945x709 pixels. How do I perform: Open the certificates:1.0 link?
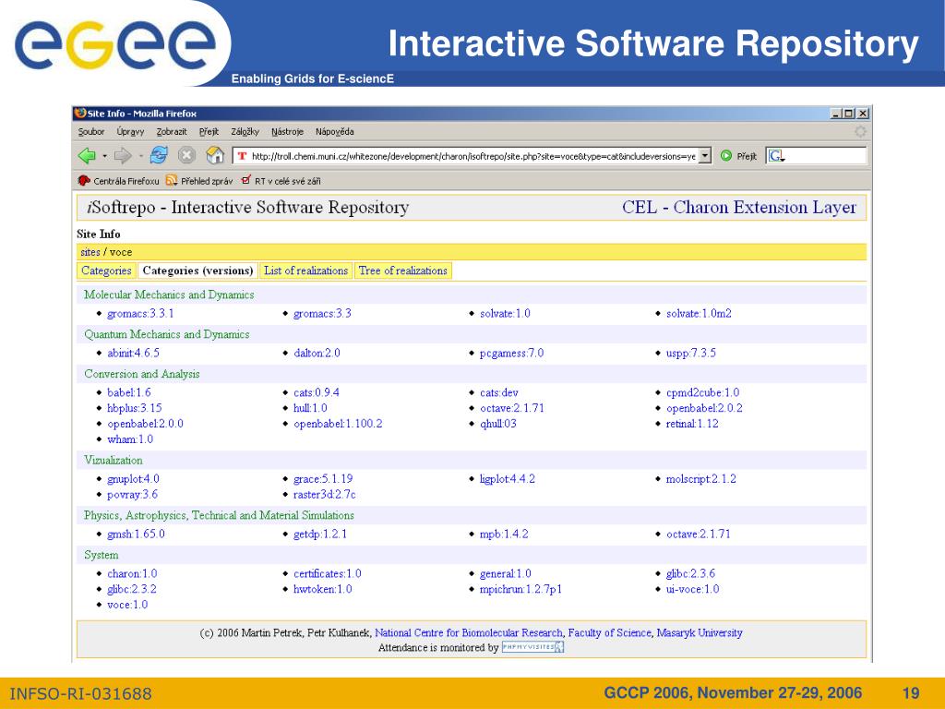pos(328,574)
